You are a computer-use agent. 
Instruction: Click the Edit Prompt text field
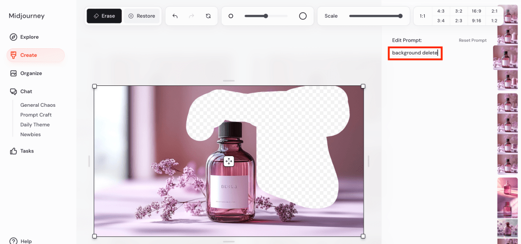click(x=415, y=53)
